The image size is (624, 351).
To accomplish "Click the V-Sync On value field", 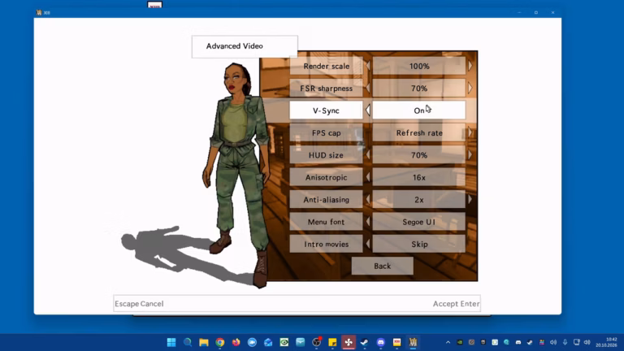I will tap(419, 110).
